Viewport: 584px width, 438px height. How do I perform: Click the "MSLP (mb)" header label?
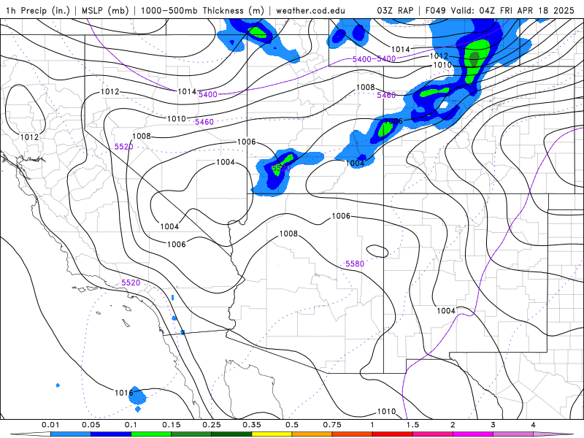pos(104,10)
